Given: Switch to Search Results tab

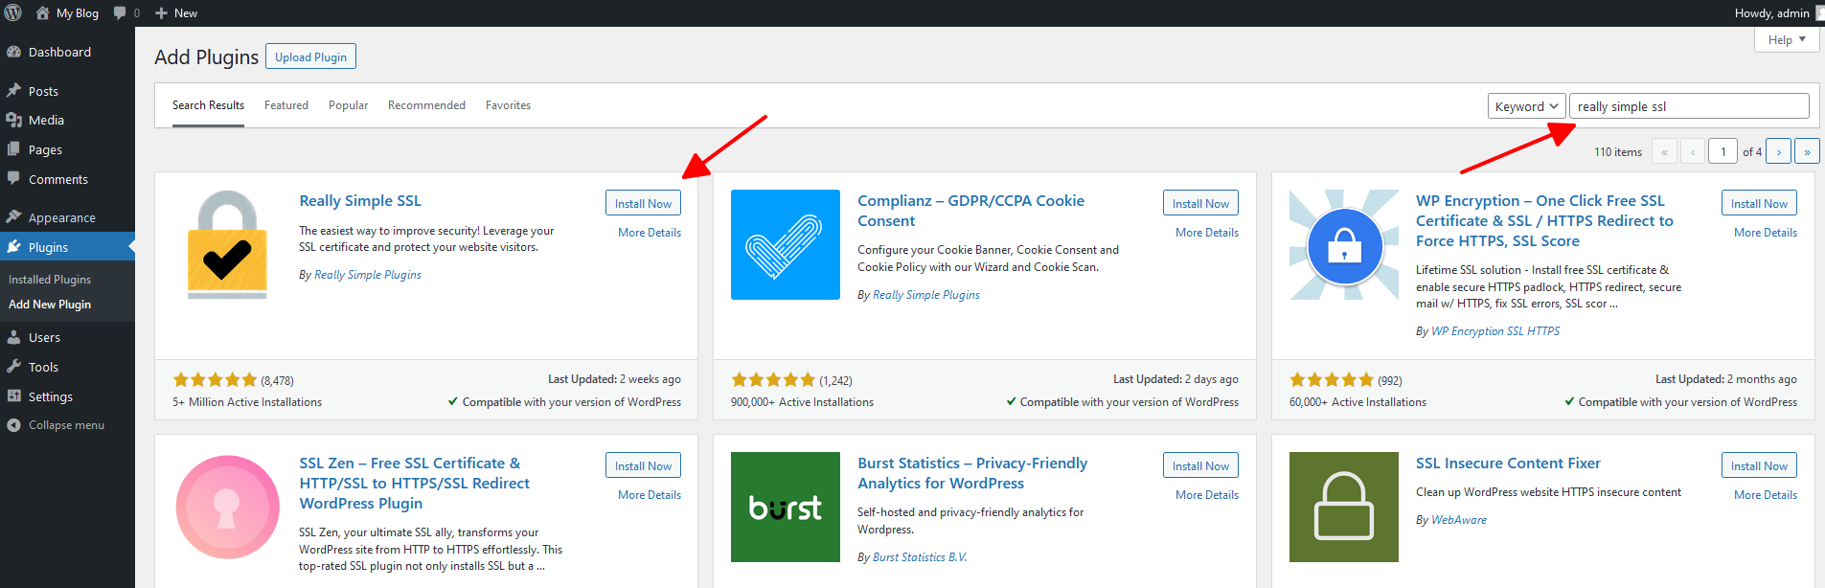Looking at the screenshot, I should (x=208, y=105).
